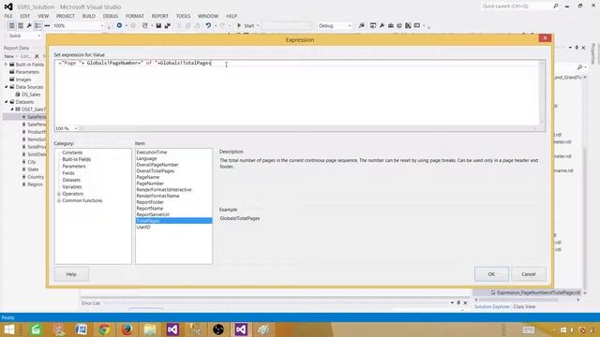Switch to the Class View tab
600x337 pixels.
524,307
